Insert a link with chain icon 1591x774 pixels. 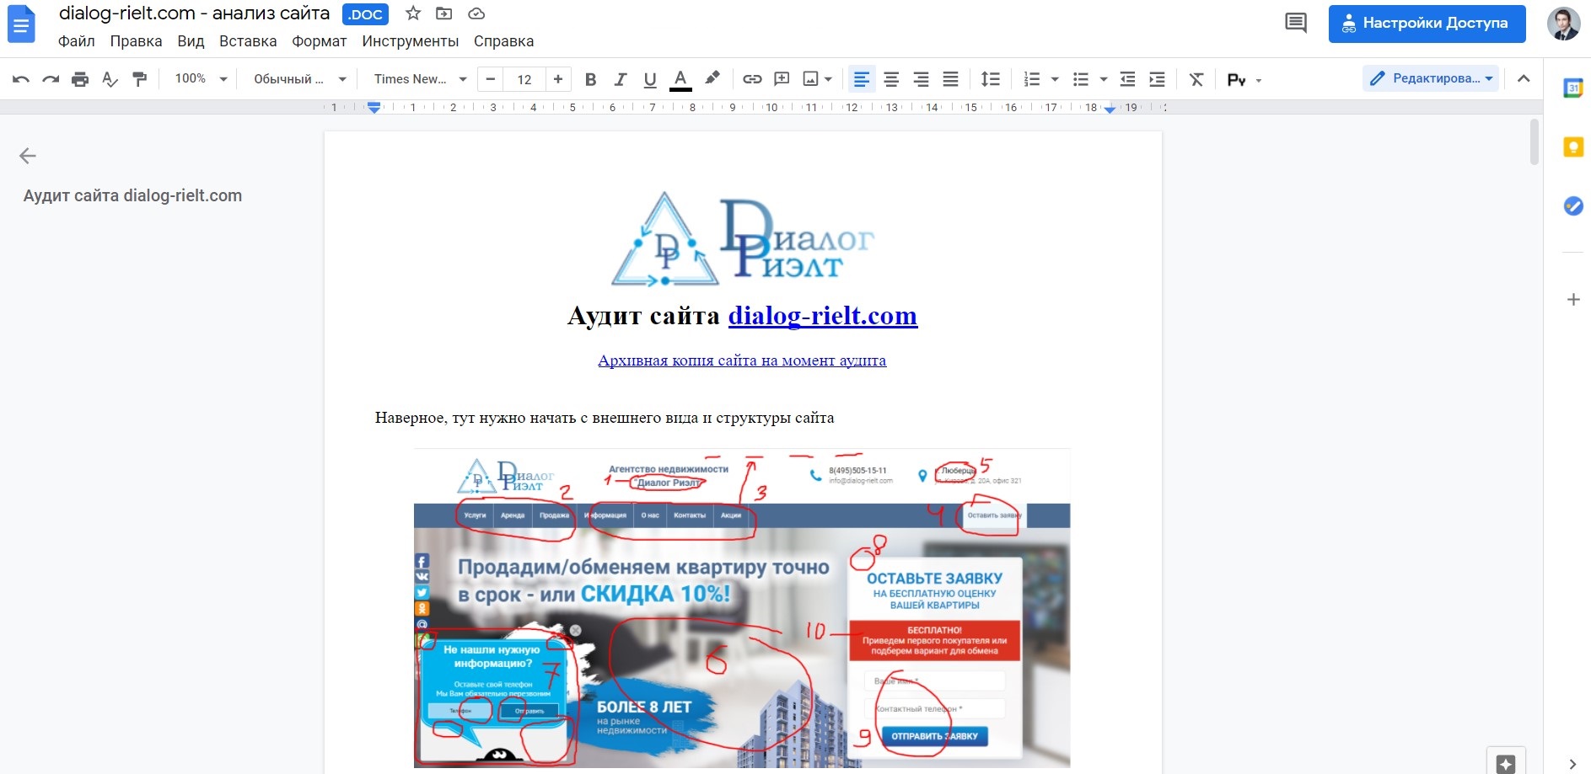pyautogui.click(x=752, y=79)
